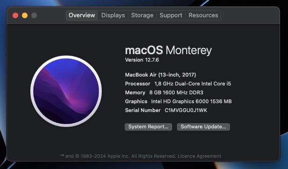Screen dimensions: 288x169
Task: Select the serial number C1MVGGU0J1WK
Action: (x=186, y=110)
